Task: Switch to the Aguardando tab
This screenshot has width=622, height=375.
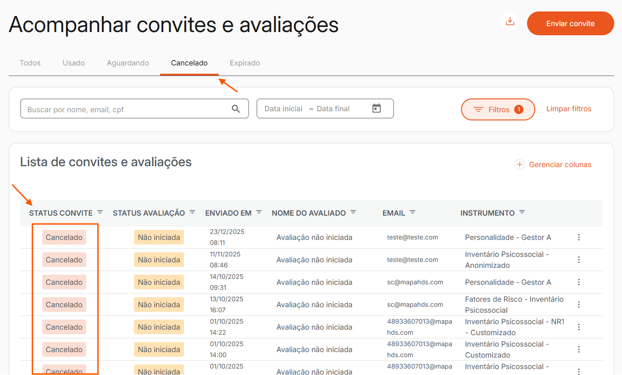Action: tap(128, 63)
